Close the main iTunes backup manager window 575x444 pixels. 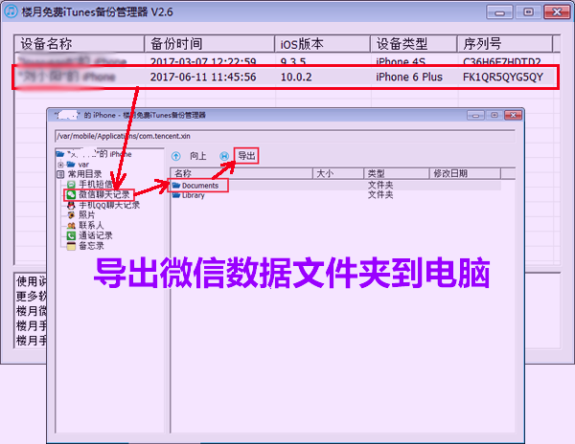pyautogui.click(x=557, y=12)
